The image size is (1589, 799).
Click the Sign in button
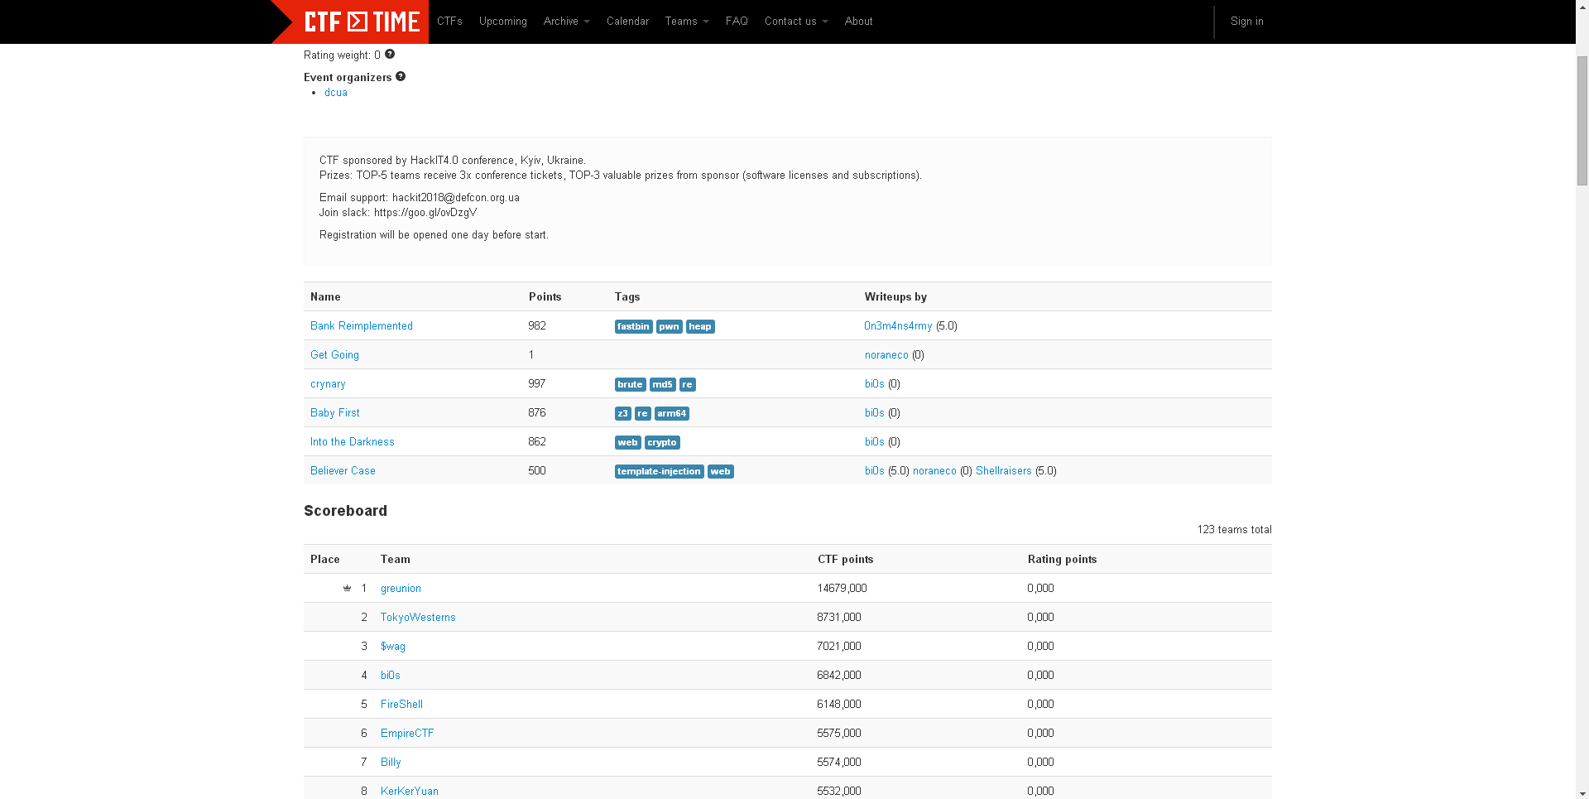tap(1246, 21)
